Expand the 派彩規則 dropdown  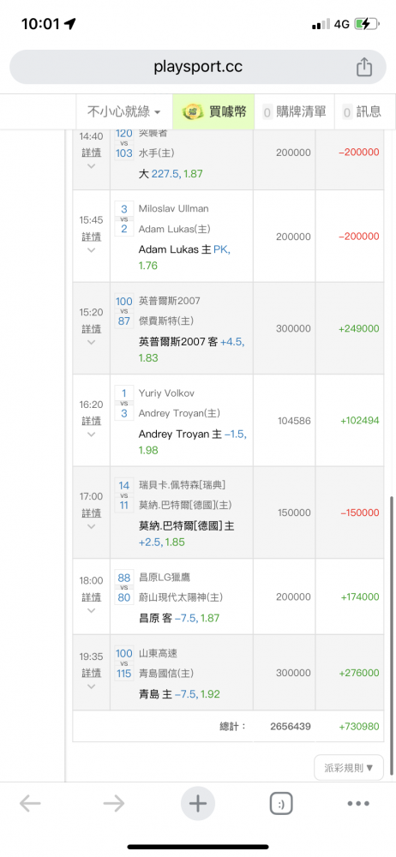click(349, 767)
